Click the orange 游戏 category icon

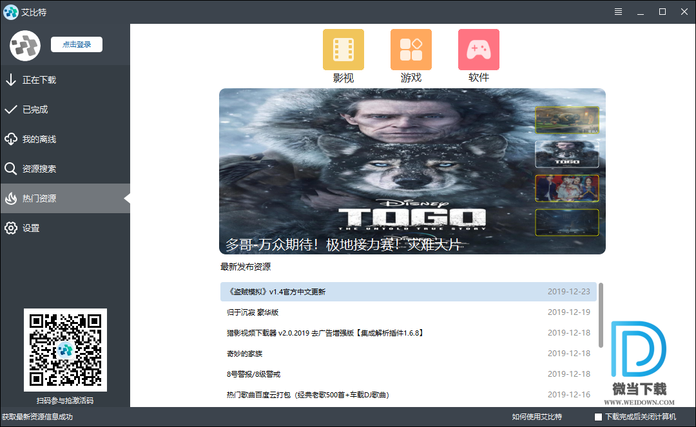(x=411, y=50)
